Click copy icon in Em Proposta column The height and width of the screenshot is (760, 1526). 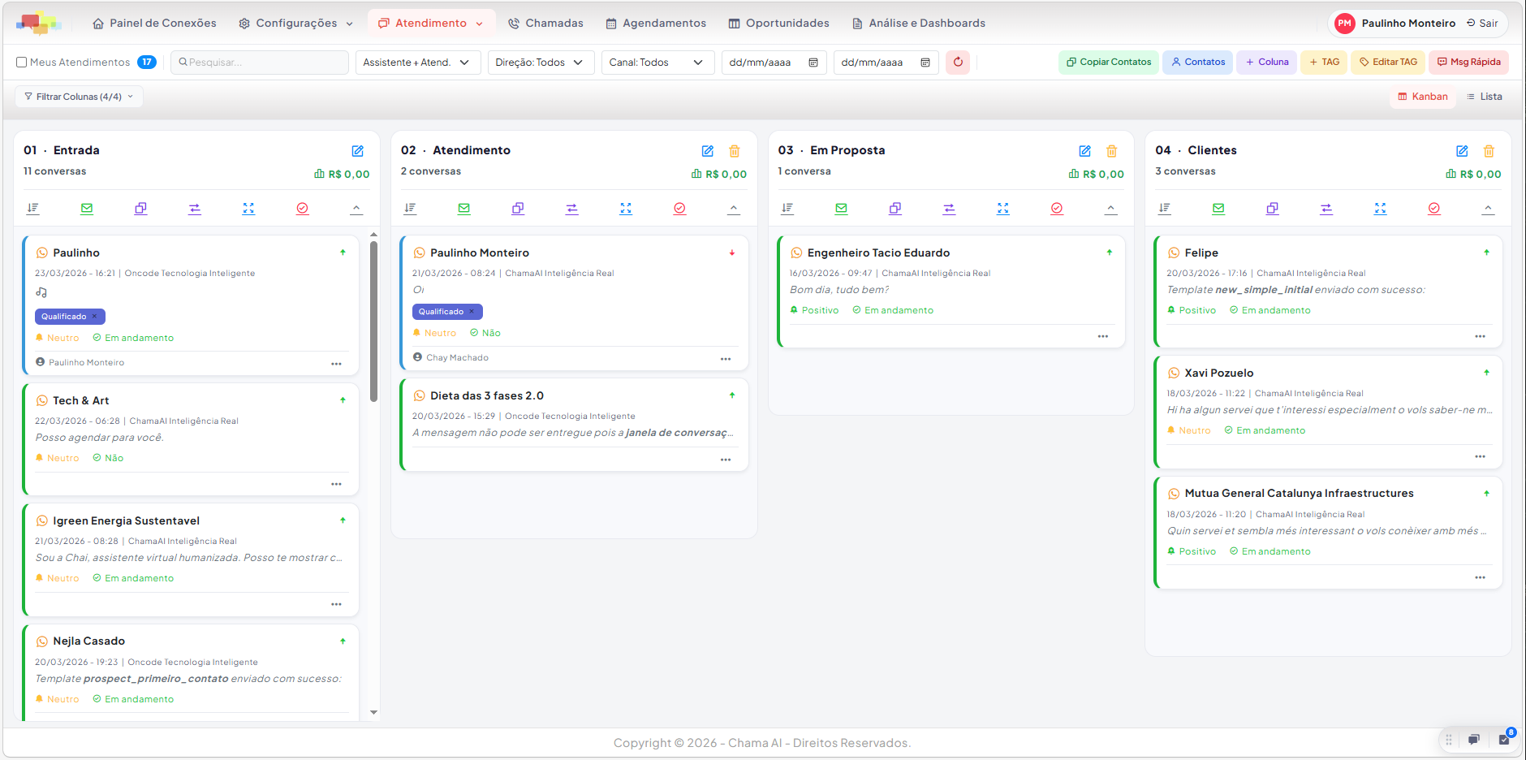point(894,209)
